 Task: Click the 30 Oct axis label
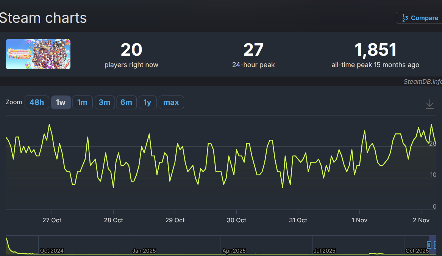click(x=236, y=220)
